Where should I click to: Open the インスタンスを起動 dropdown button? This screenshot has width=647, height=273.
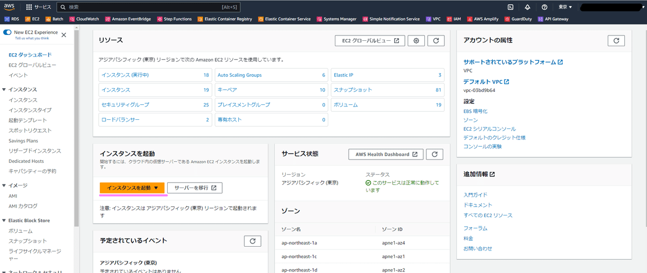click(132, 188)
